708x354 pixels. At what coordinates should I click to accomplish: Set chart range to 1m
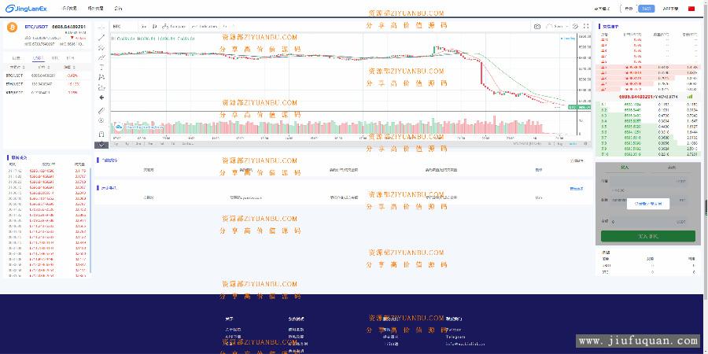[x=150, y=144]
